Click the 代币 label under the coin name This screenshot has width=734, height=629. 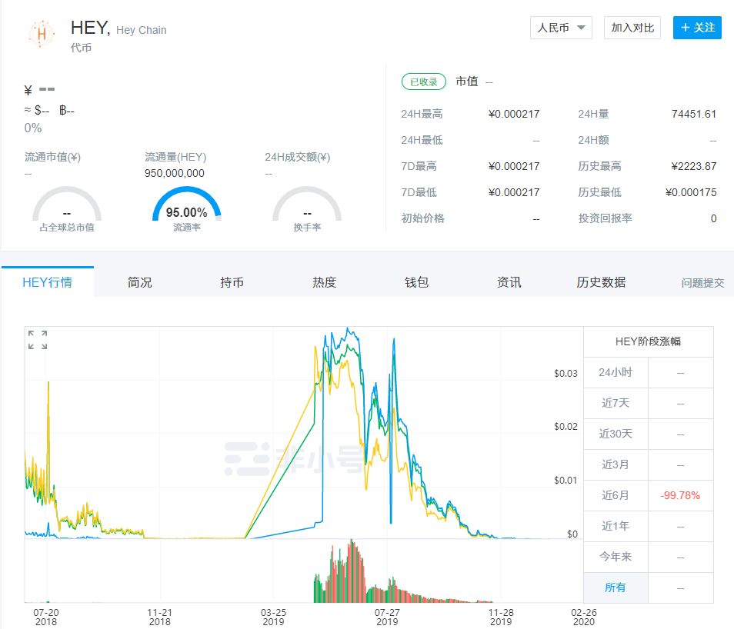81,48
